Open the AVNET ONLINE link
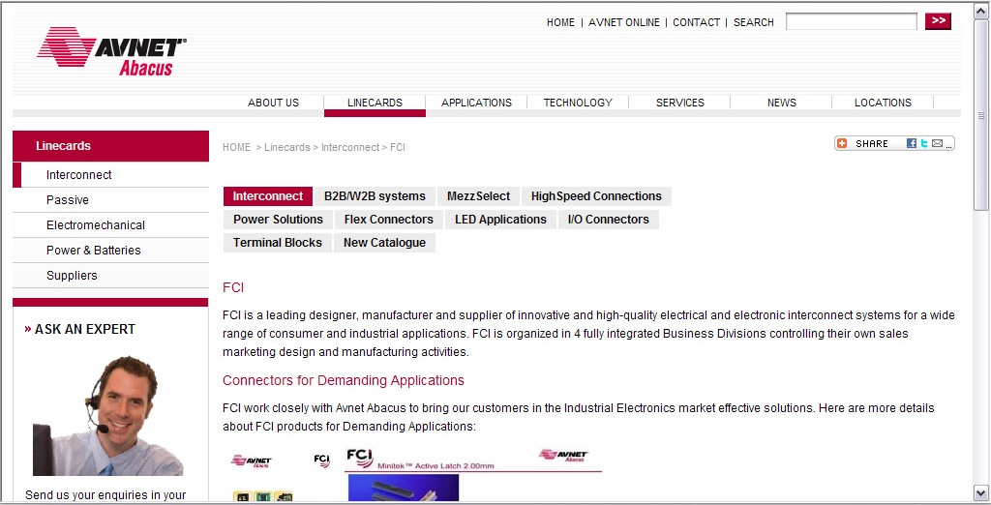This screenshot has height=505, width=991. tap(624, 22)
